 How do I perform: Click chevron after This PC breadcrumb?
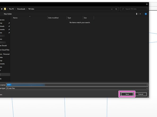(x=16, y=9)
